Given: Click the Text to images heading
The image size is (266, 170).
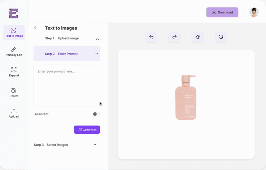Looking at the screenshot, I should [61, 28].
